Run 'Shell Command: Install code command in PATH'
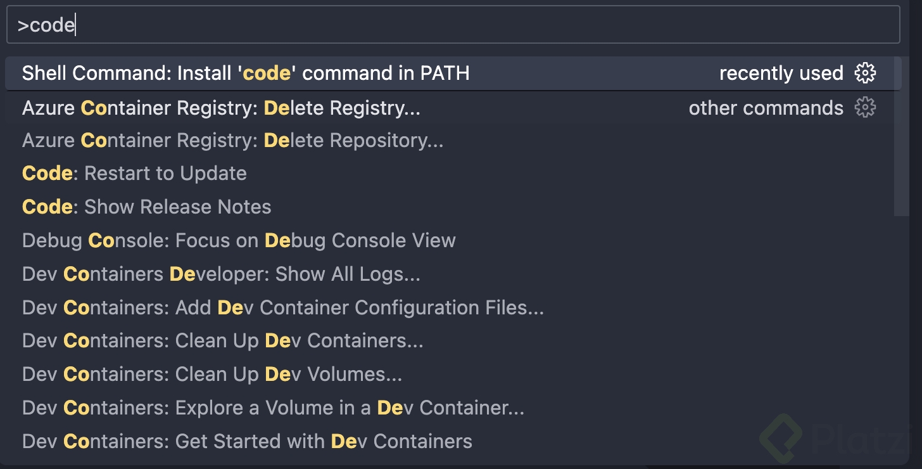 [x=246, y=74]
